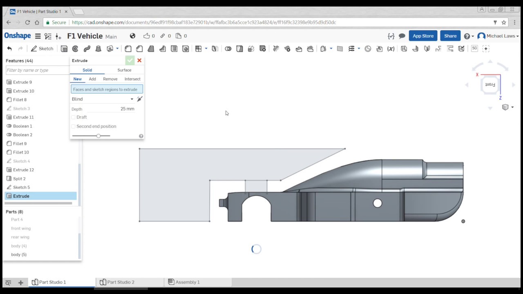Viewport: 523px width, 294px height.
Task: Select the Linear pattern tool
Action: 199,49
